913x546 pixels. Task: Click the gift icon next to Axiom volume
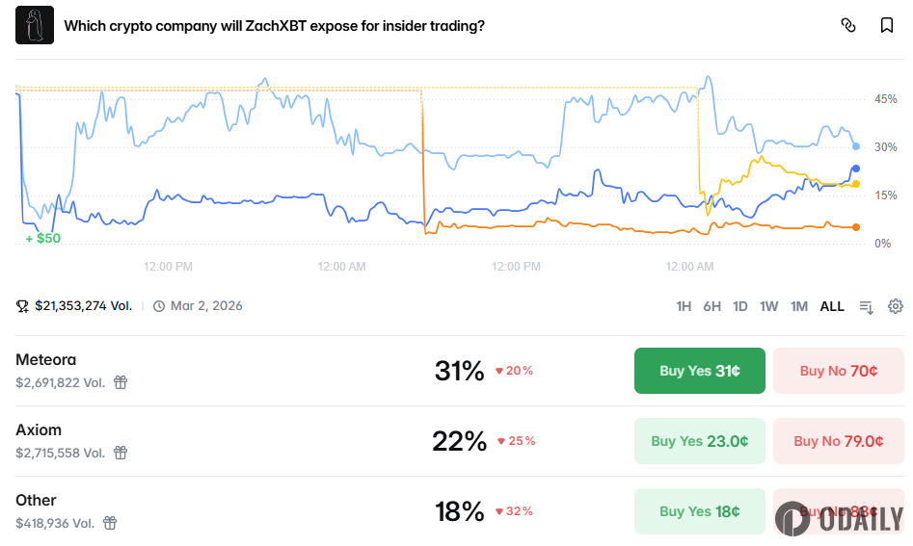point(121,453)
